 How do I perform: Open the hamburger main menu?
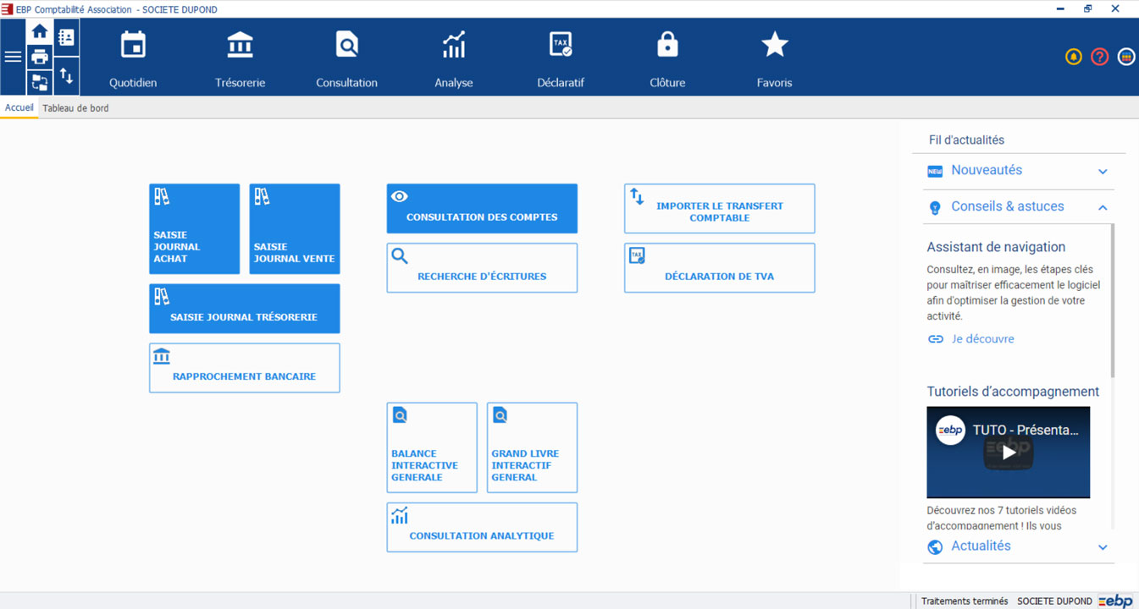pyautogui.click(x=13, y=57)
